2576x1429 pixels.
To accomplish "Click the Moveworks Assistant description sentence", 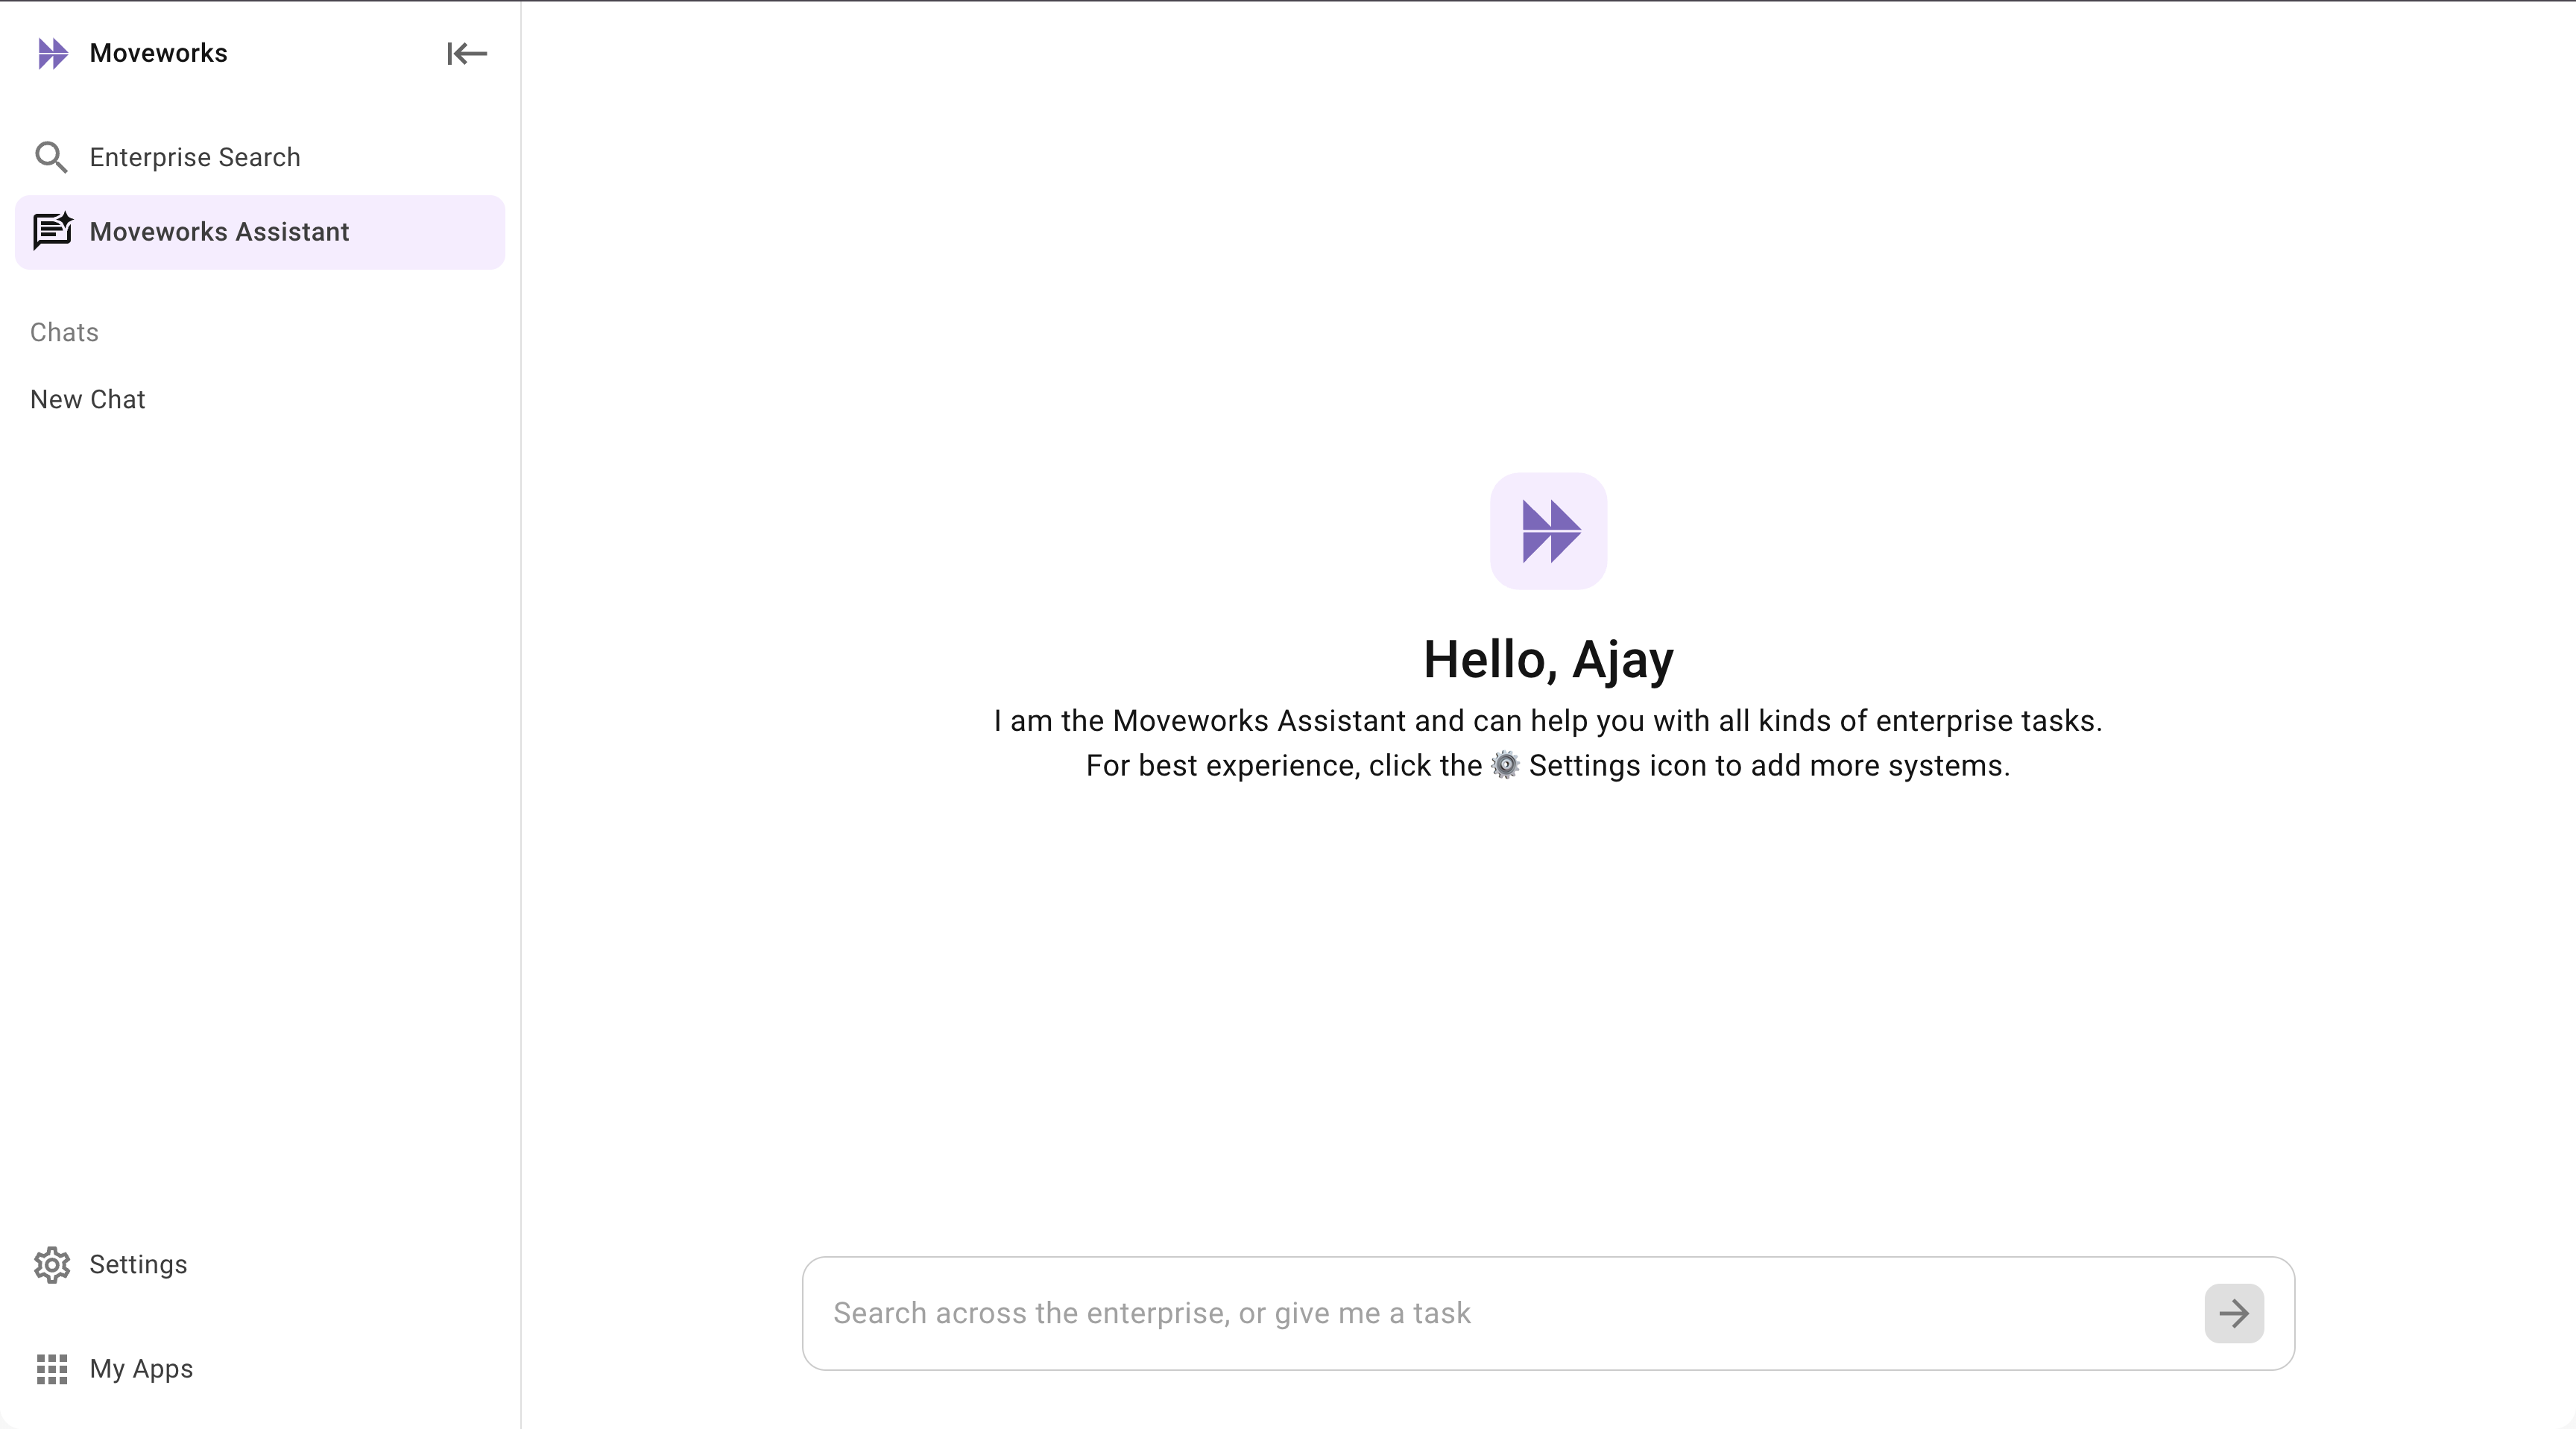I will coord(1548,720).
